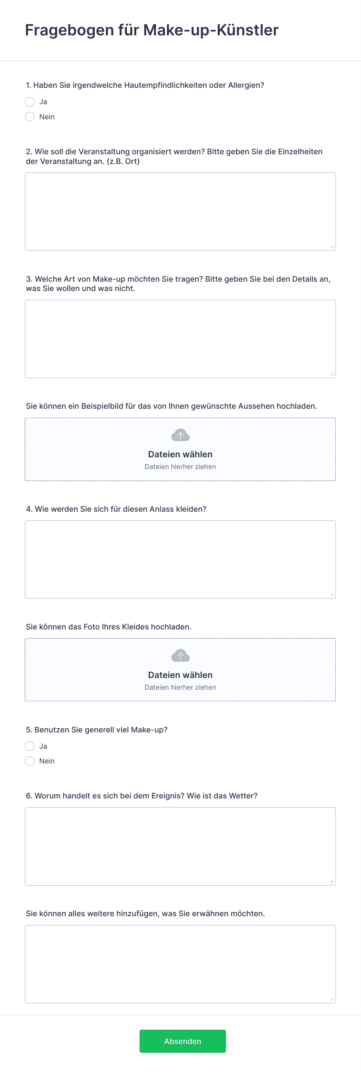Screen dimensions: 361x1072
Task: Click Dateien hierher ziehen text in dress upload
Action: (180, 687)
